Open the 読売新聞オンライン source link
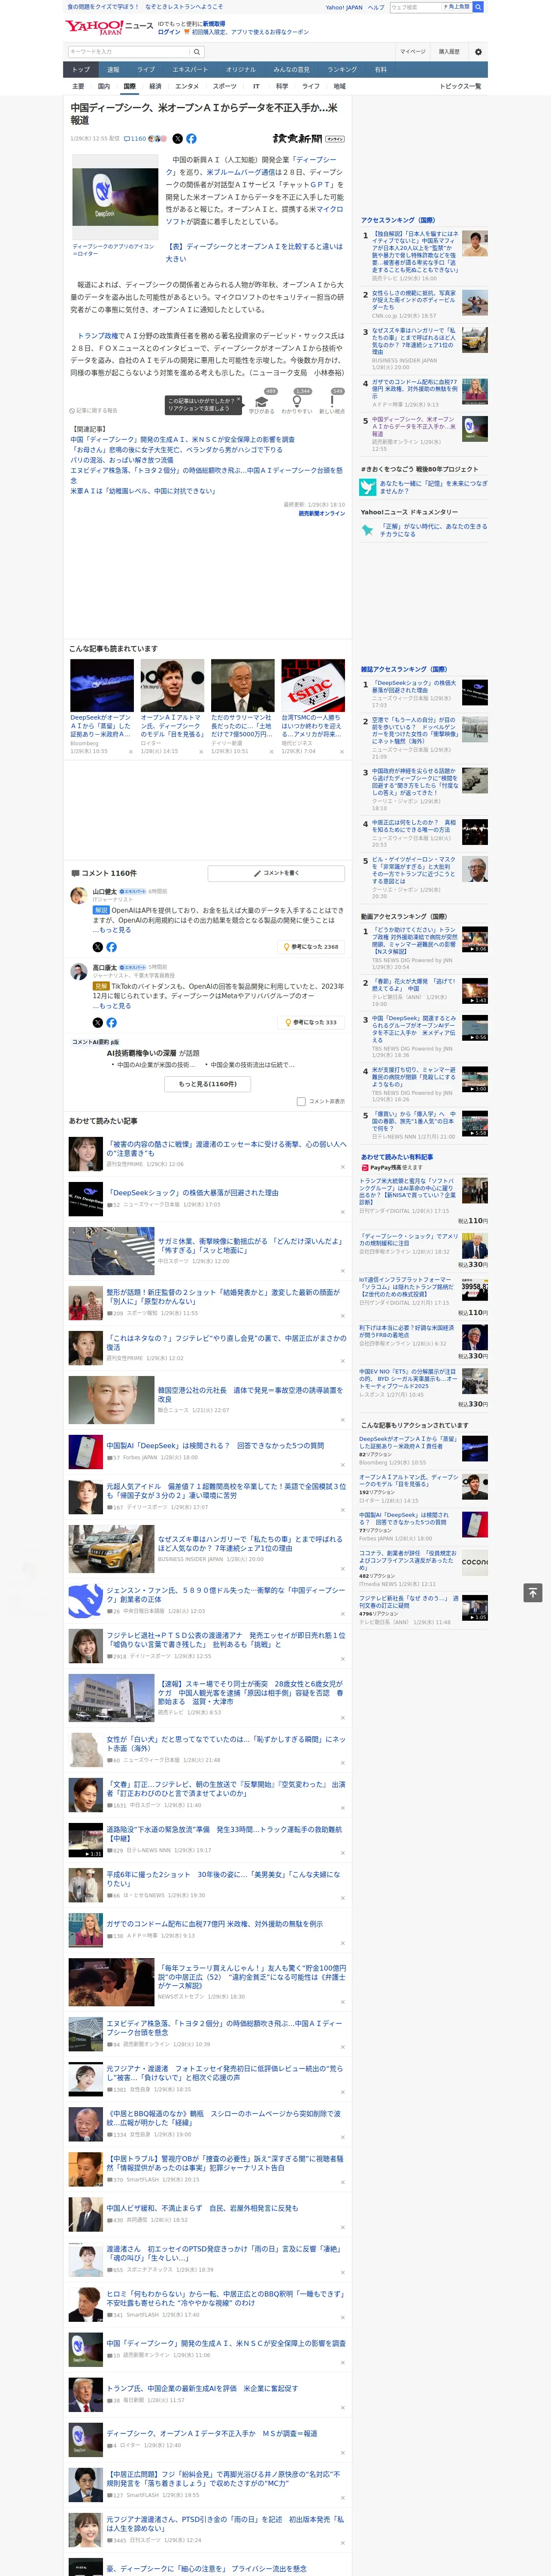The height and width of the screenshot is (2576, 551). pyautogui.click(x=322, y=513)
